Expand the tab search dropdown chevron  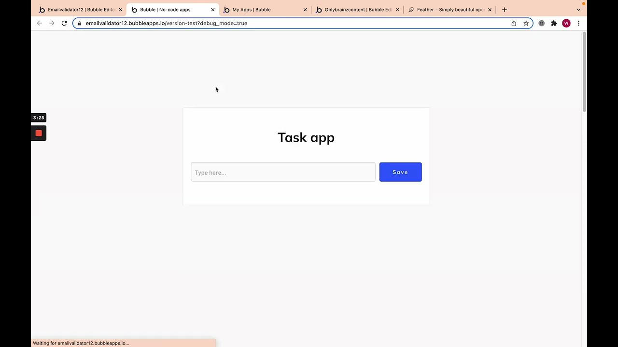click(x=578, y=10)
